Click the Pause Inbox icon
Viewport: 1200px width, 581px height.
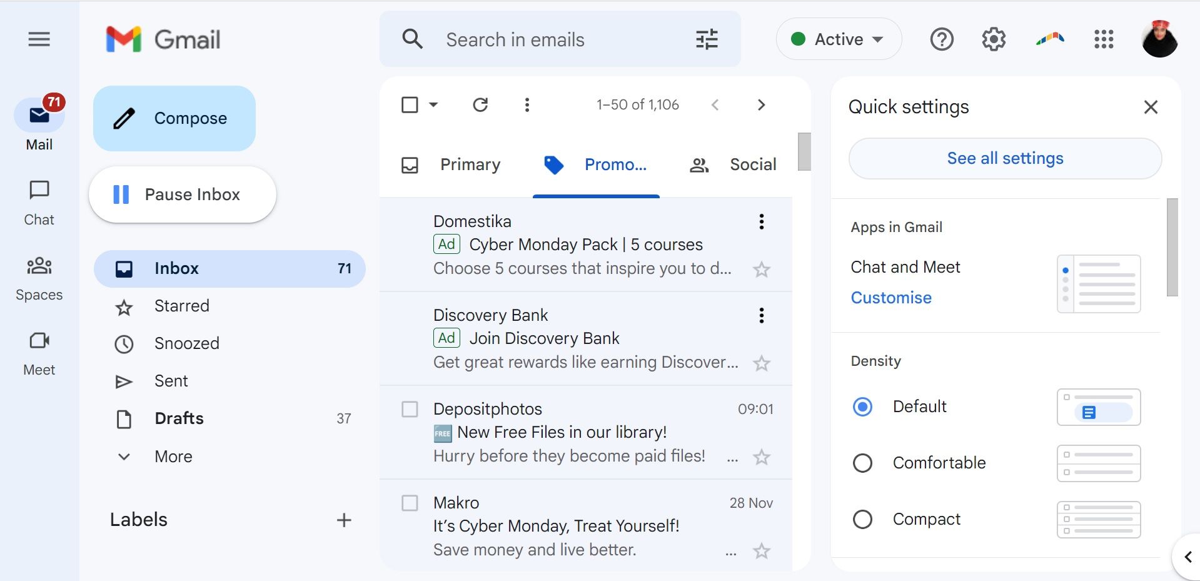click(x=123, y=194)
